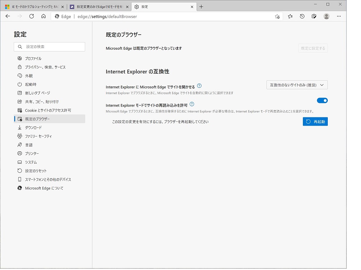
Task: Open '設定のリセット' settings section
Action: click(x=49, y=171)
